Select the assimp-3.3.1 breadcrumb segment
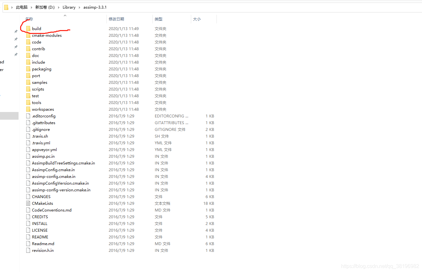The width and height of the screenshot is (422, 272). click(95, 7)
